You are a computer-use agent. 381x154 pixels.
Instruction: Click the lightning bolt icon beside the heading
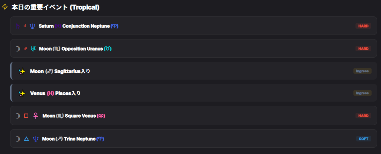pos(5,7)
